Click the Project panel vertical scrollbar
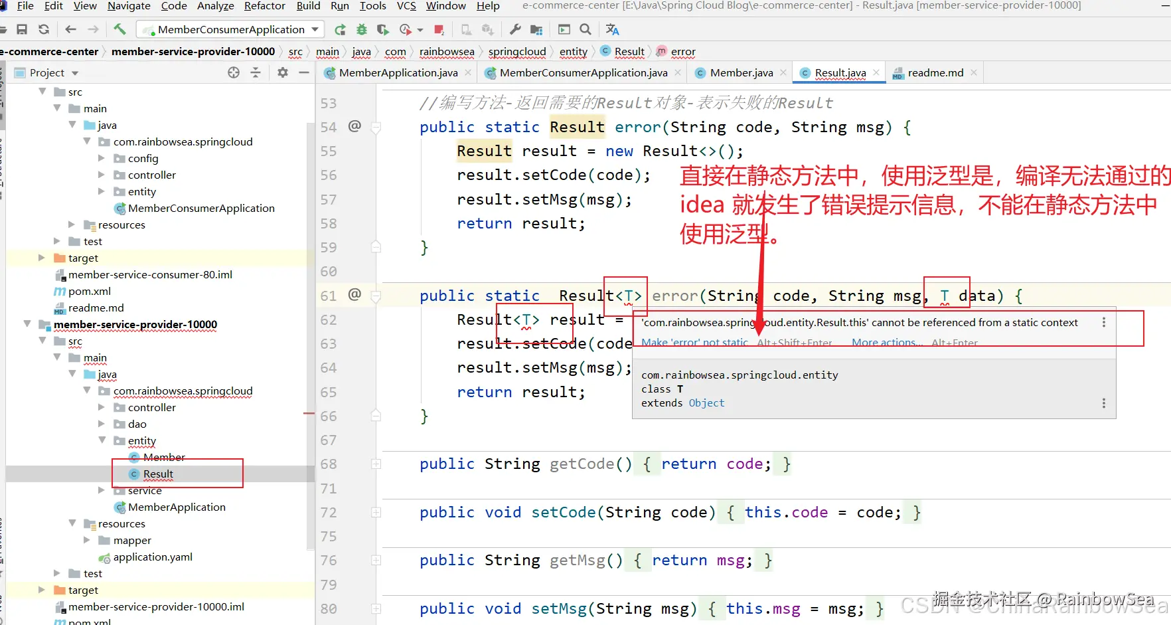Screen dimensions: 1171x625 310,335
